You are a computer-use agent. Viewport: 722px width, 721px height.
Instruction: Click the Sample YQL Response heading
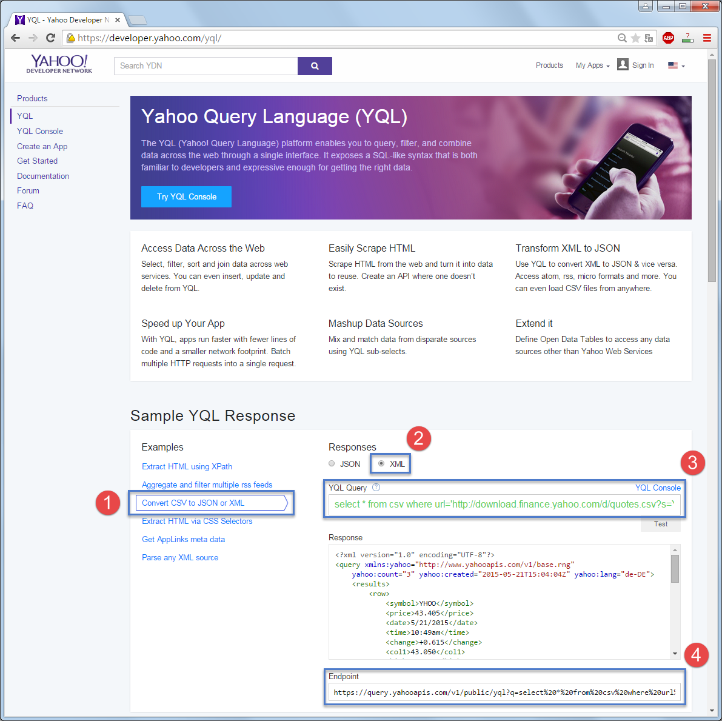[x=213, y=415]
